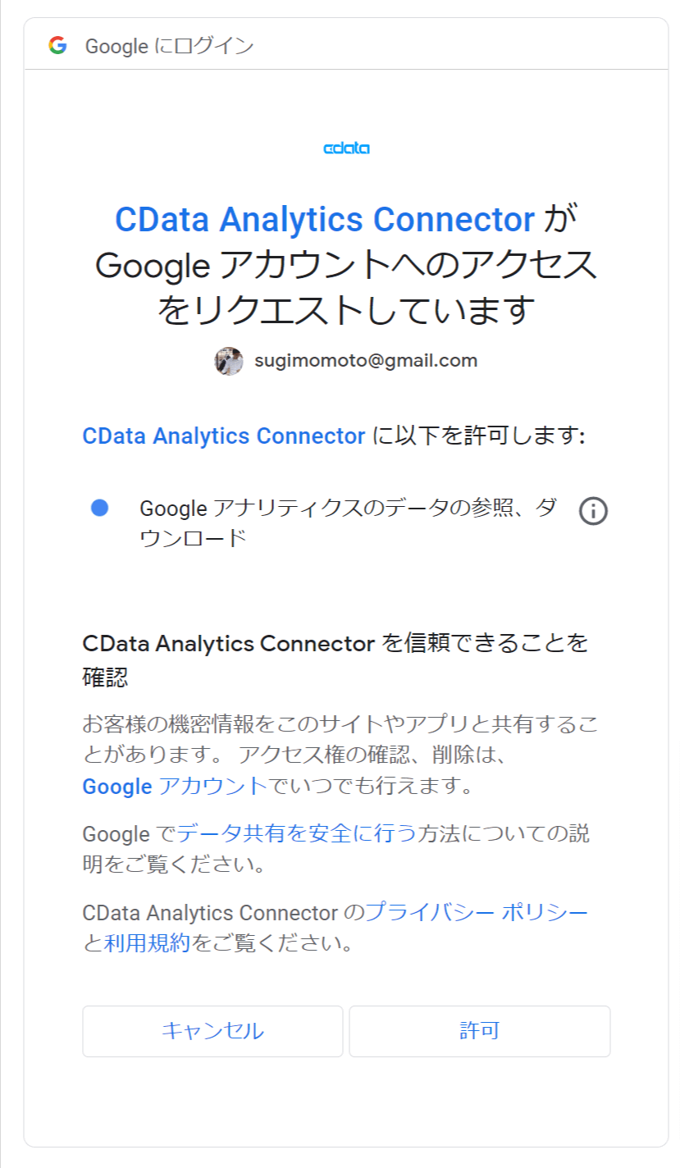Open info icon beside Analytics permission
Viewport: 680px width, 1168px height.
pyautogui.click(x=593, y=511)
